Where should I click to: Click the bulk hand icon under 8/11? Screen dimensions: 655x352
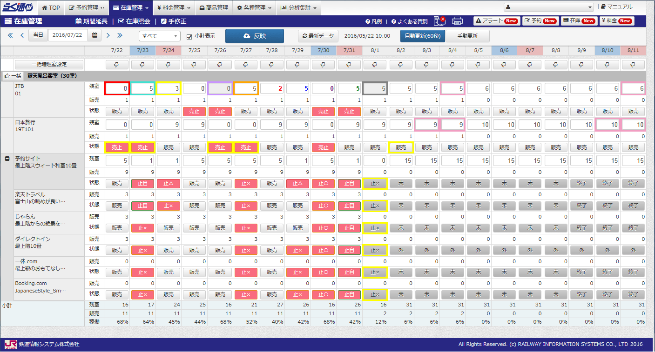click(633, 64)
